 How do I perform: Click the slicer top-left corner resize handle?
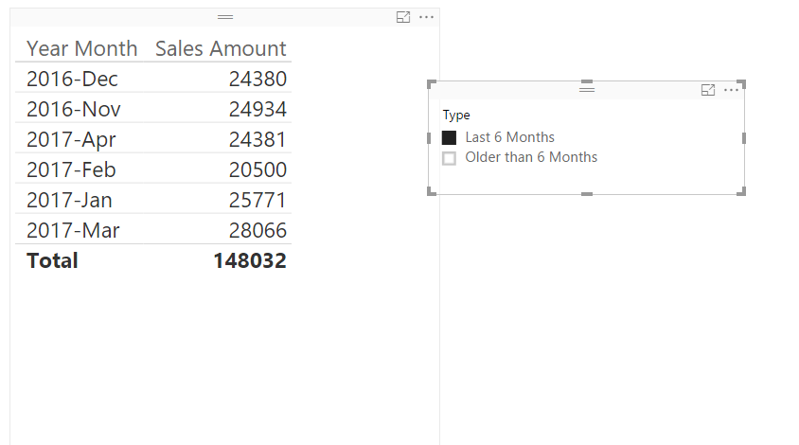pyautogui.click(x=431, y=84)
